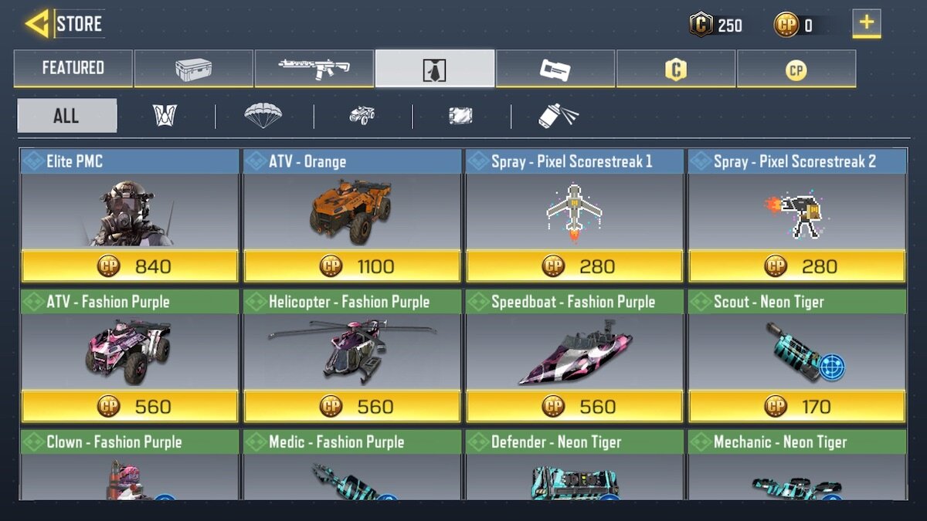Filter by backpack/camo category icon

tap(460, 117)
